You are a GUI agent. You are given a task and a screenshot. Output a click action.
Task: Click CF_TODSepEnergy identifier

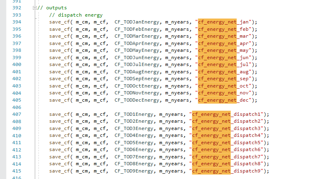click(x=137, y=79)
